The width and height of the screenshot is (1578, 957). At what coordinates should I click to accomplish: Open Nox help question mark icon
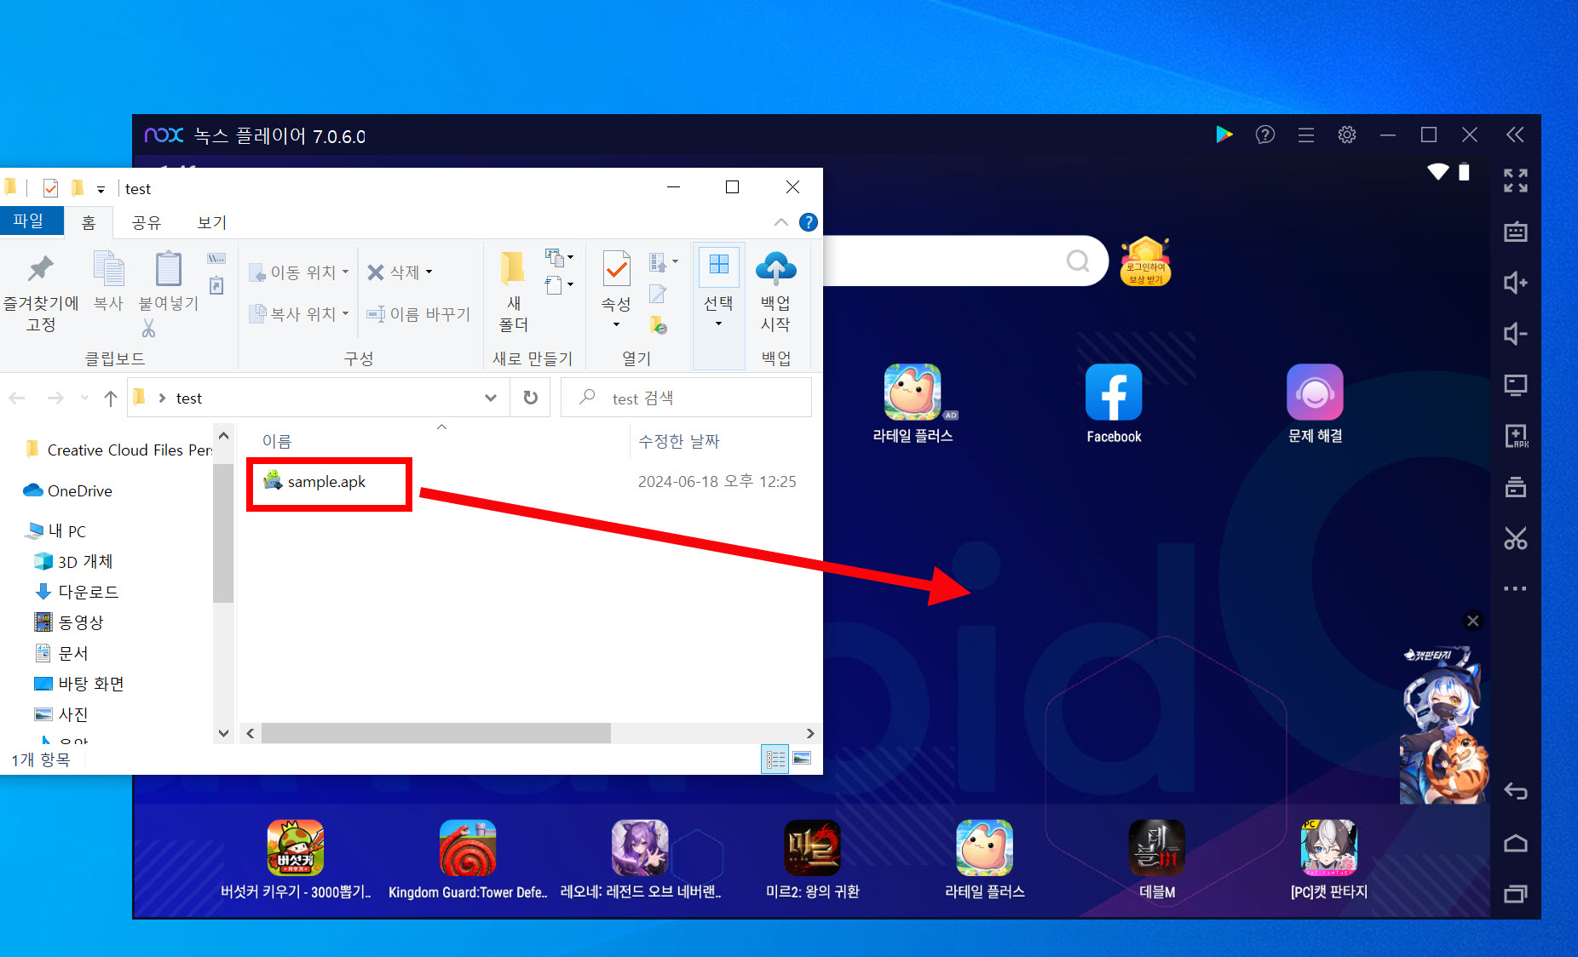(1264, 135)
